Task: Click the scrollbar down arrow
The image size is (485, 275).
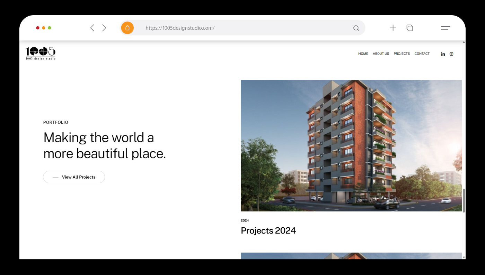Action: [x=464, y=257]
